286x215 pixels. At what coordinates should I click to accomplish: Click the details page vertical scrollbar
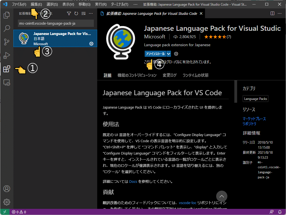[236, 92]
